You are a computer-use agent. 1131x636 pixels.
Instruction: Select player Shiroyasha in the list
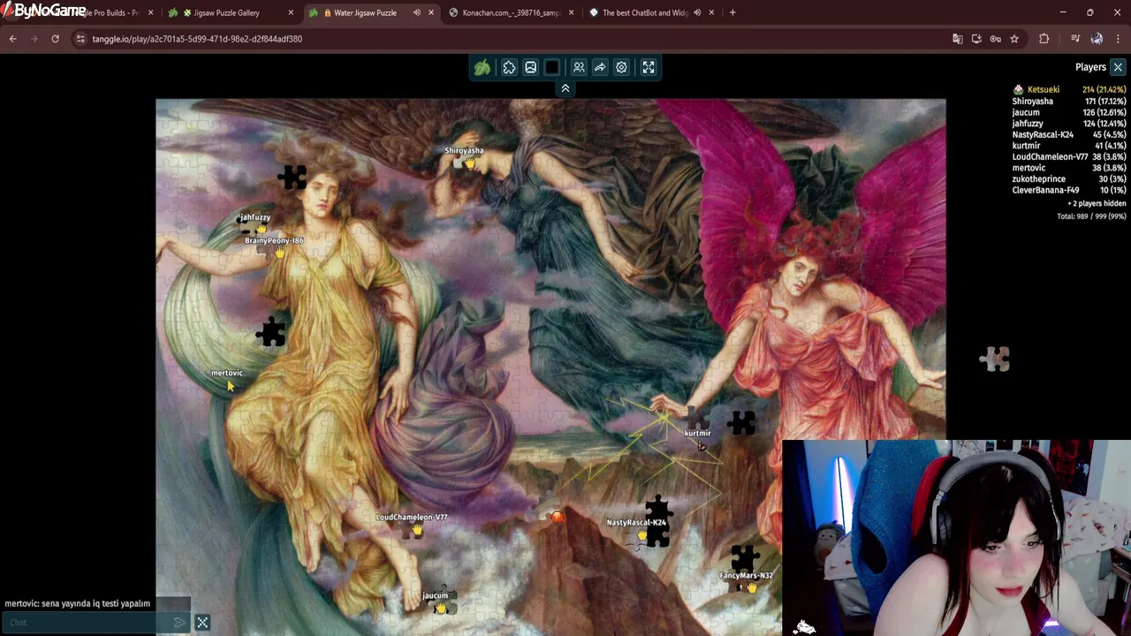pos(1068,102)
